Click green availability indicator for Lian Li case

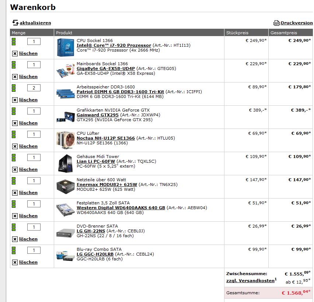(14, 158)
